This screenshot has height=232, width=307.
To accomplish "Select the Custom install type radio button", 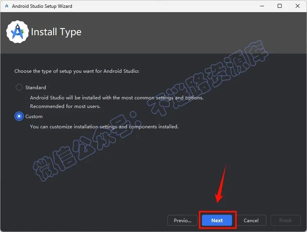I will pos(19,116).
